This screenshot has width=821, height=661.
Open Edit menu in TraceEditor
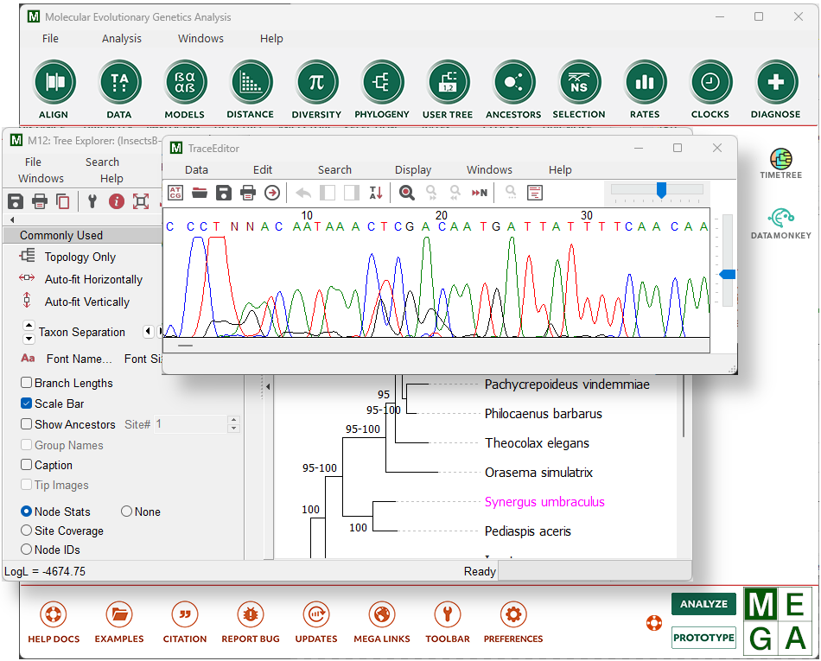click(x=263, y=170)
